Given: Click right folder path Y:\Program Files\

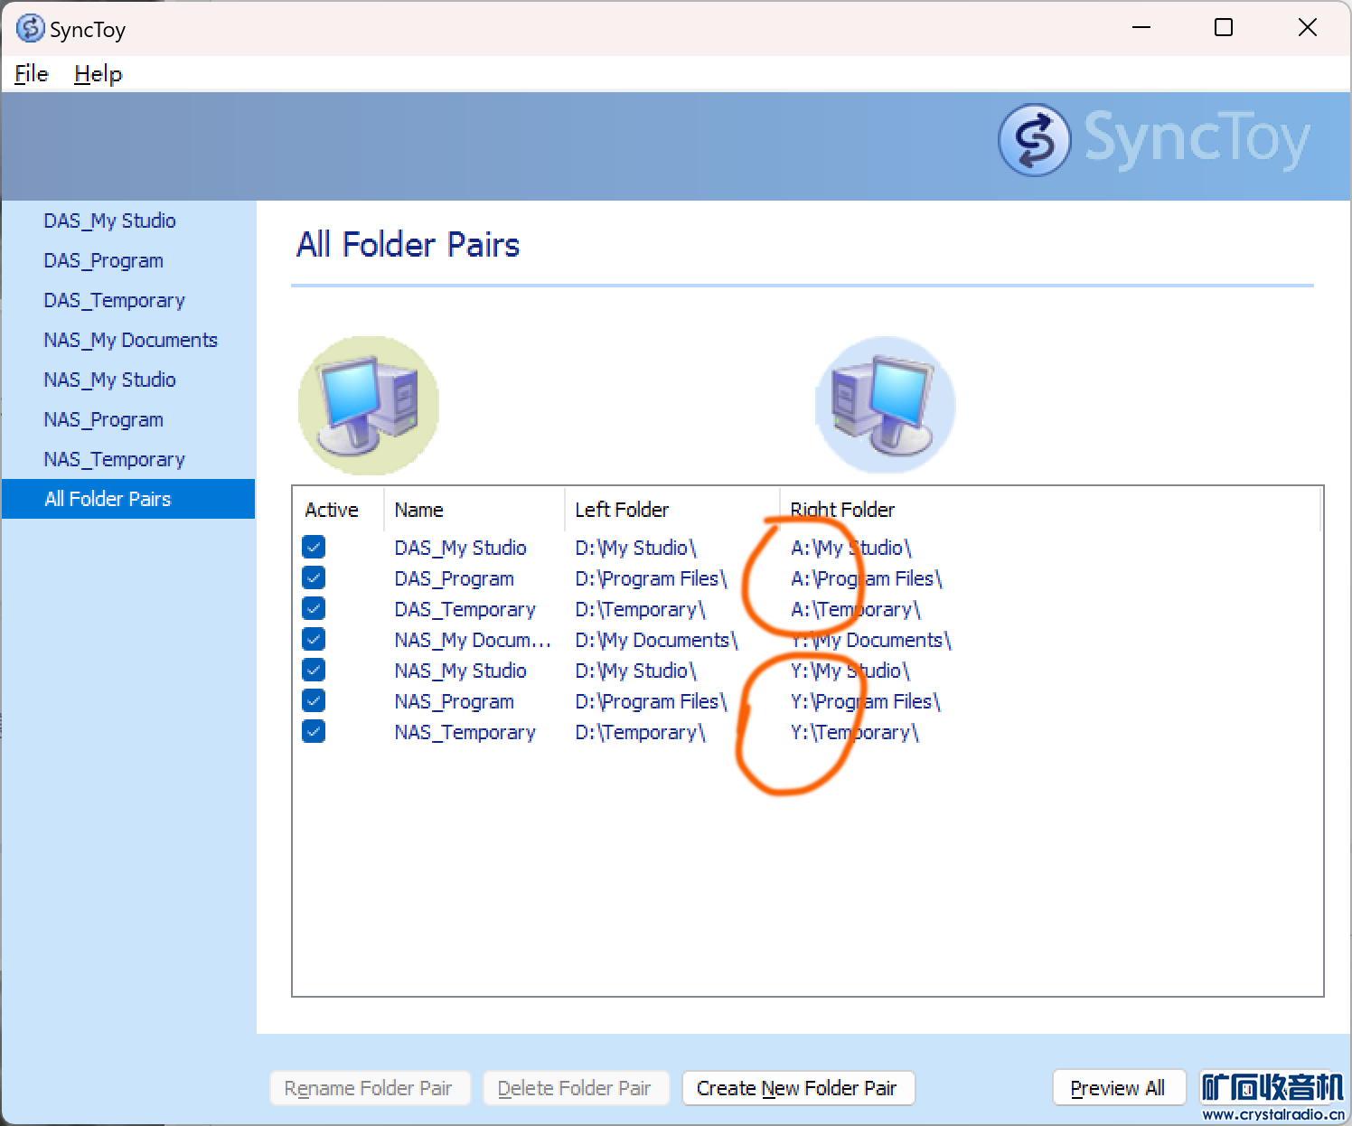Looking at the screenshot, I should 866,701.
